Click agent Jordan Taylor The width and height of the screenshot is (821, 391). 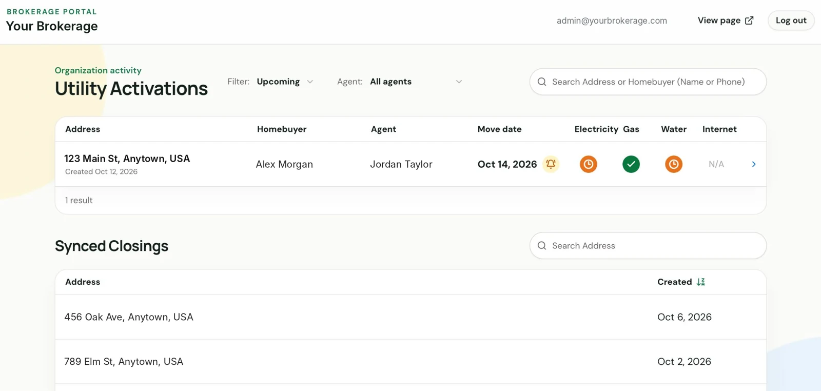tap(401, 164)
